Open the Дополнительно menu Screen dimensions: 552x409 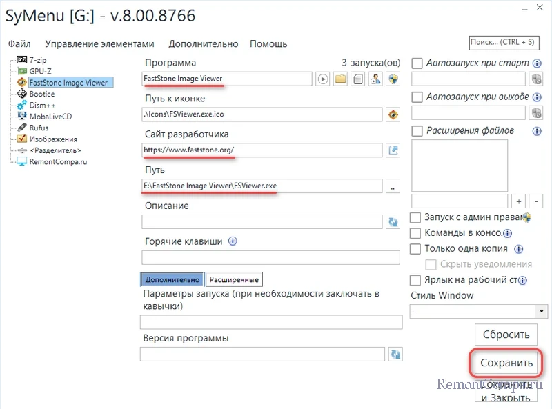tap(203, 43)
